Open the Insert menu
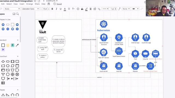 [22, 4]
